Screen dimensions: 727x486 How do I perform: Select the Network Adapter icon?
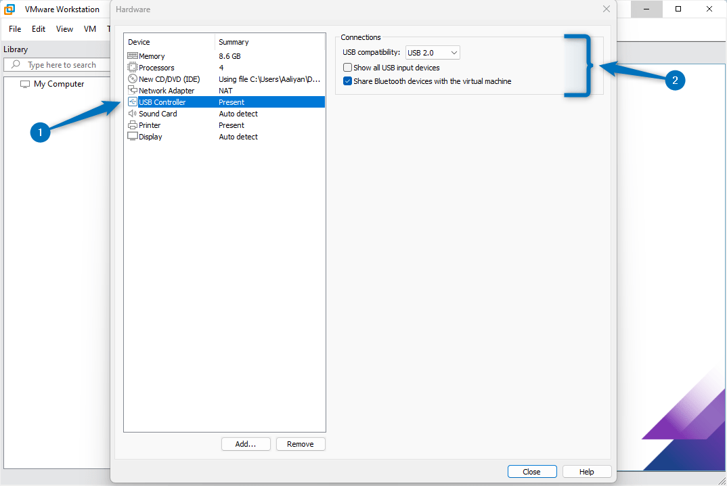(x=133, y=90)
